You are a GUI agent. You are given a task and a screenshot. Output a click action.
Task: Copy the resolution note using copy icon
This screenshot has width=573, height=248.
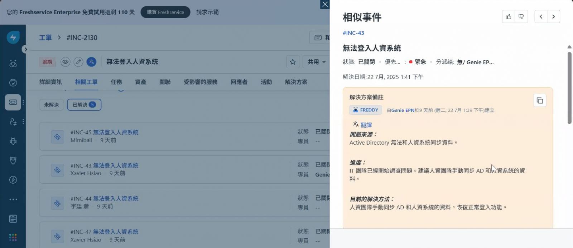pos(540,101)
